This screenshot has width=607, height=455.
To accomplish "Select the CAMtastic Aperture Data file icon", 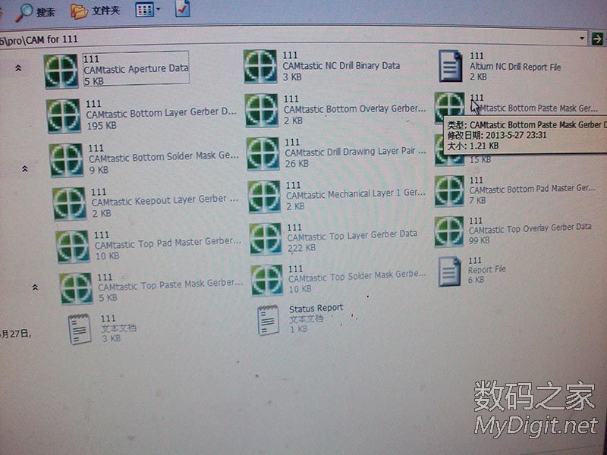I will [x=61, y=71].
